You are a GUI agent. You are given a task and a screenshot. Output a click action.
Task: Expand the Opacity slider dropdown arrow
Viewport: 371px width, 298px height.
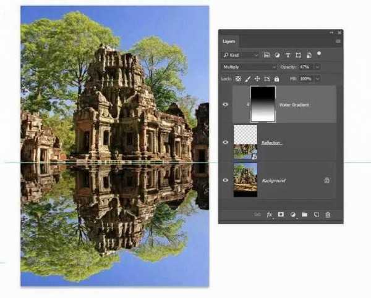[x=317, y=67]
